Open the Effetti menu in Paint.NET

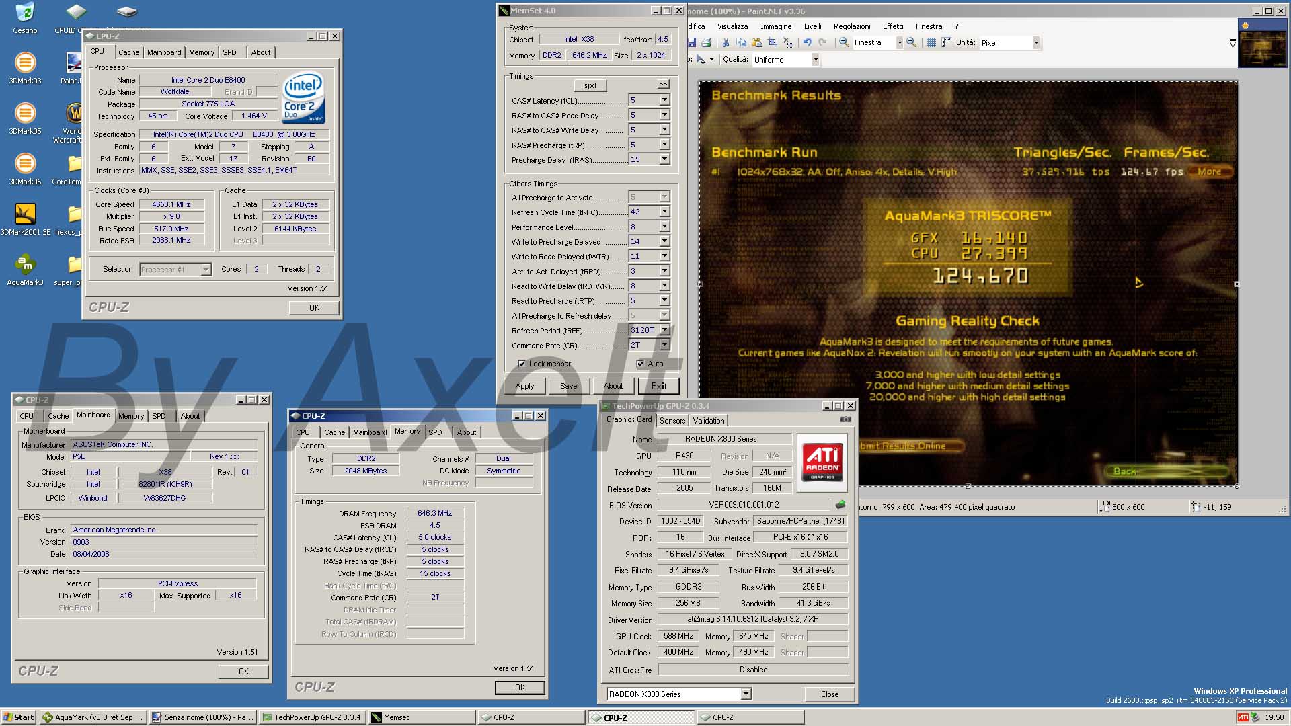[893, 26]
